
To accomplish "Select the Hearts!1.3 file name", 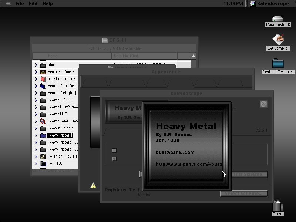I will (x=57, y=114).
